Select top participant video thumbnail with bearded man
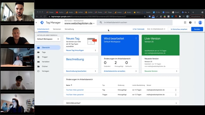The width and height of the screenshot is (205, 115). point(17,12)
